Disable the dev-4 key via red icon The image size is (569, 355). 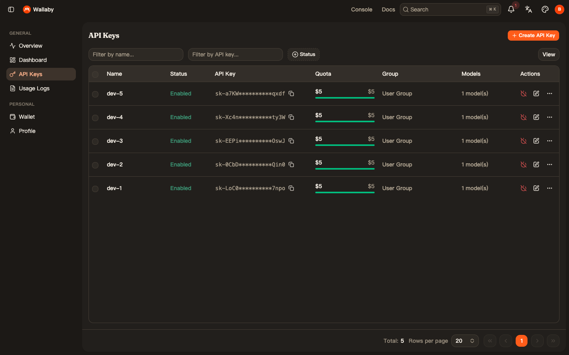click(524, 117)
